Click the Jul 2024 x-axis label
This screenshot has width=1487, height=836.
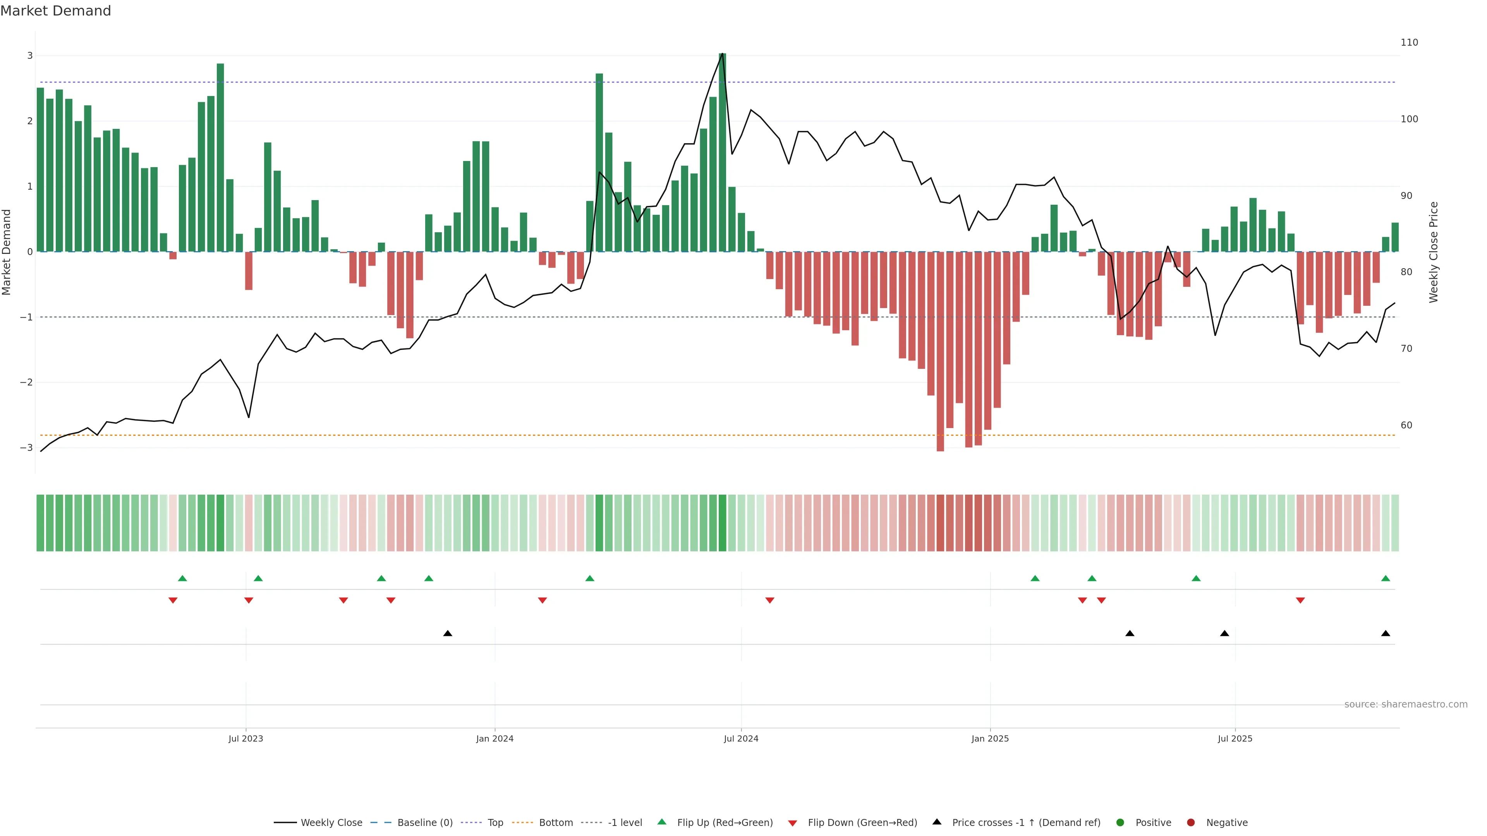click(x=741, y=738)
